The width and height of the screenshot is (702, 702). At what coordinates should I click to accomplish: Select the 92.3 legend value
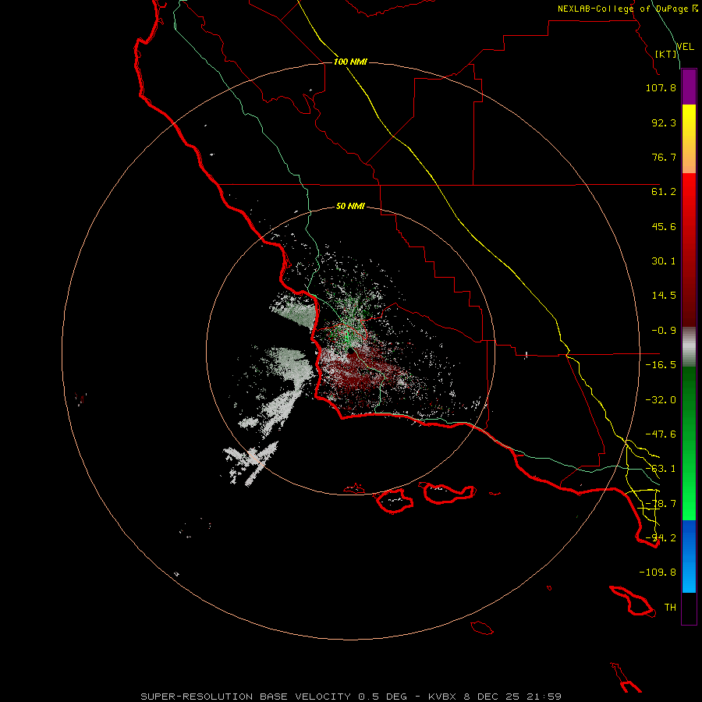click(x=664, y=122)
